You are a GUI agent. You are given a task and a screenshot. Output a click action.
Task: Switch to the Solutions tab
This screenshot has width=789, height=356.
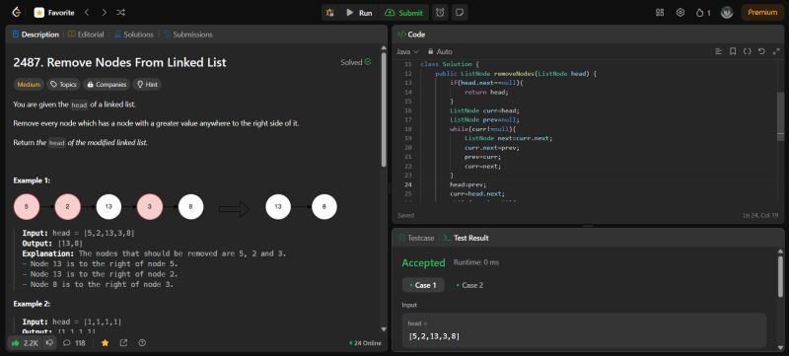(x=134, y=35)
